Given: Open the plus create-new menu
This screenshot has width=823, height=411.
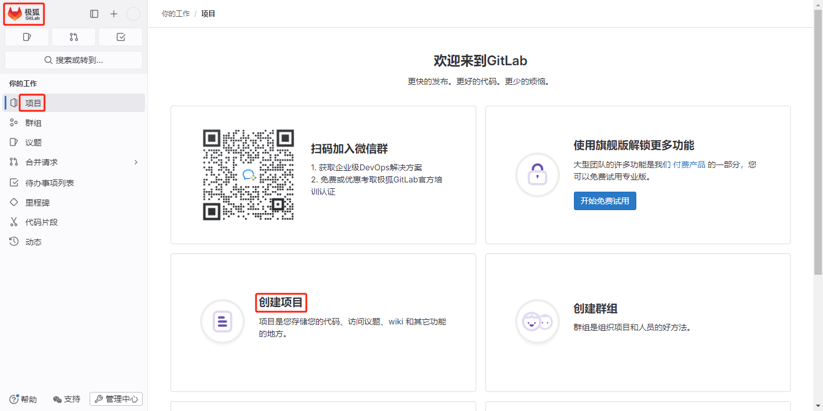Looking at the screenshot, I should point(114,14).
